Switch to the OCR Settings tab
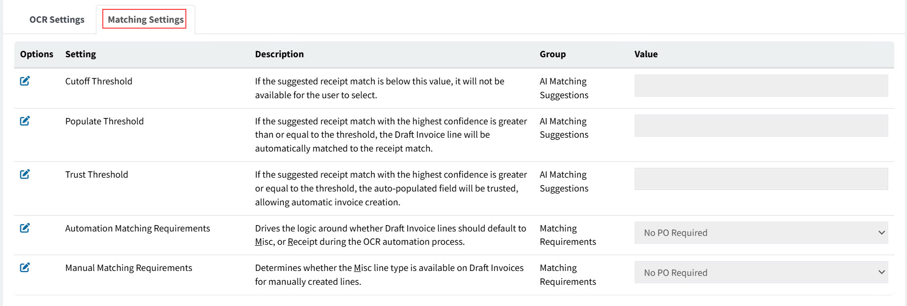The image size is (907, 306). point(57,19)
